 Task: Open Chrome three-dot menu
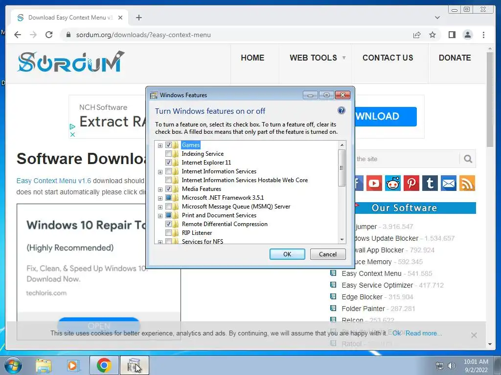[484, 35]
